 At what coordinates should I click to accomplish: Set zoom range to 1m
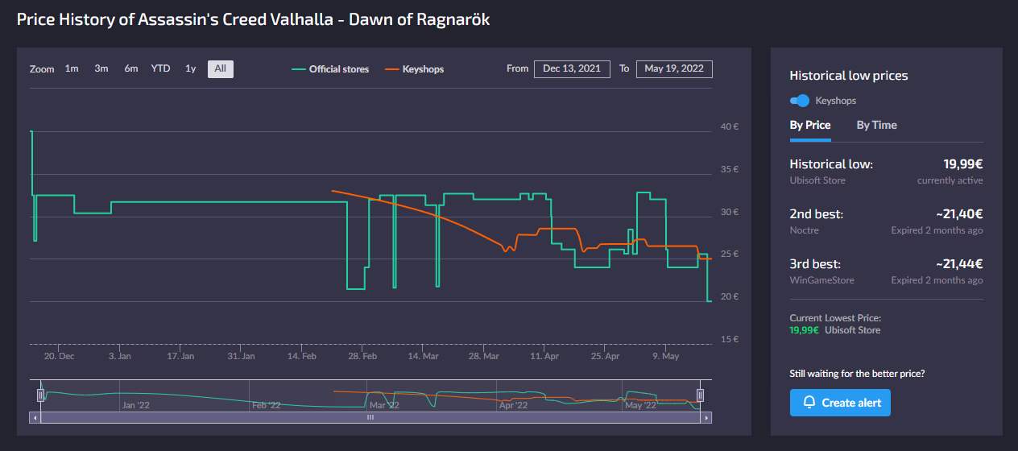click(72, 68)
